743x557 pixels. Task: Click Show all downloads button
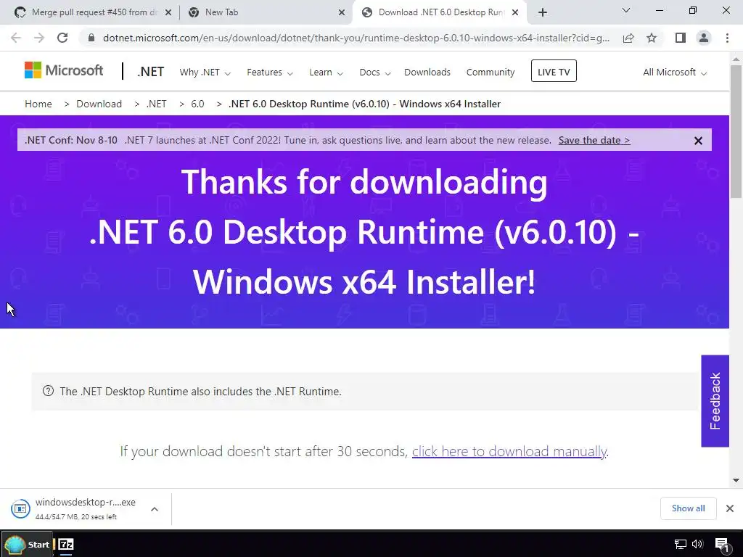(x=688, y=508)
